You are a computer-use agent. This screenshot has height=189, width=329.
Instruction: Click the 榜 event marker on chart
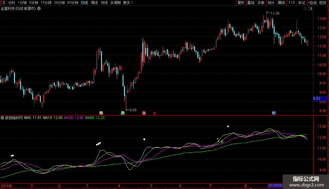coord(101,113)
